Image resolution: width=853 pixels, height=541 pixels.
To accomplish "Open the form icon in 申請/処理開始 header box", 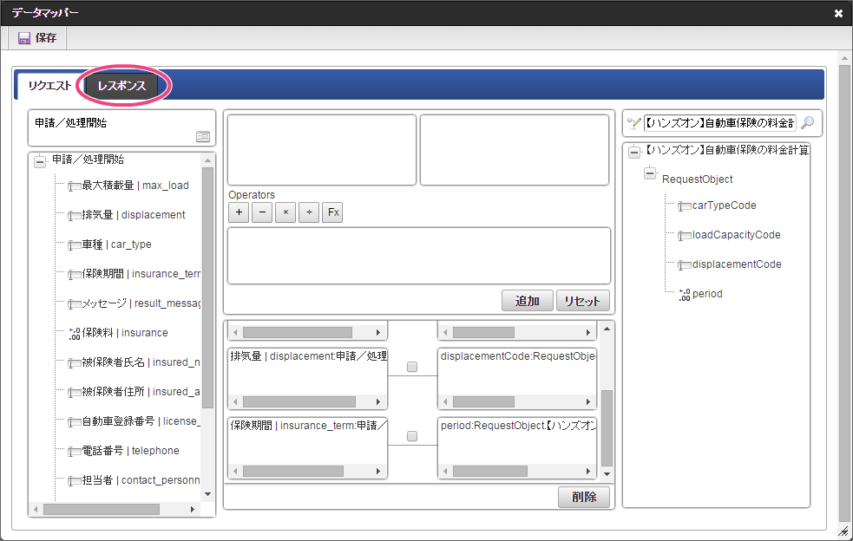I will point(203,137).
